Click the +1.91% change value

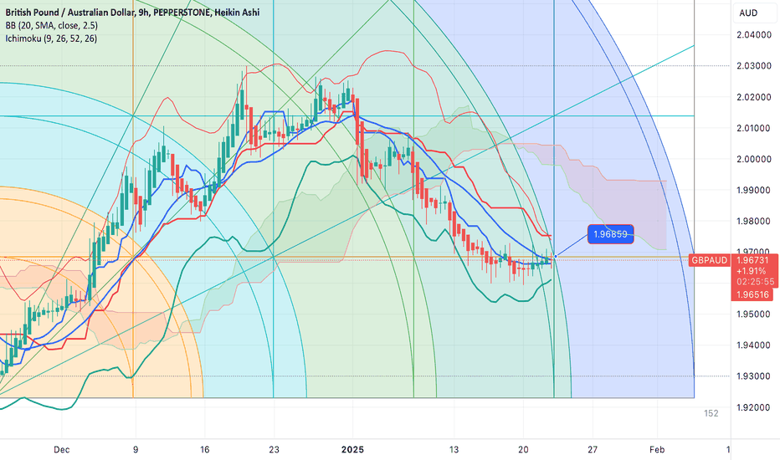pyautogui.click(x=750, y=271)
